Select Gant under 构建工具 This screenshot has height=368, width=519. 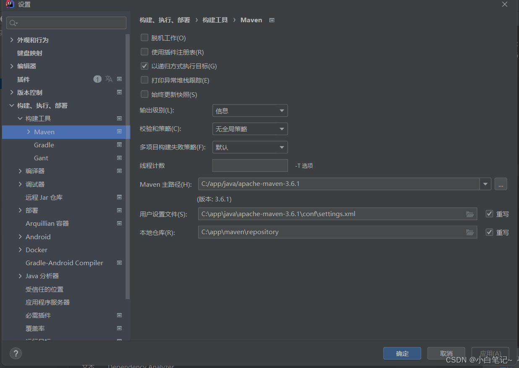41,158
